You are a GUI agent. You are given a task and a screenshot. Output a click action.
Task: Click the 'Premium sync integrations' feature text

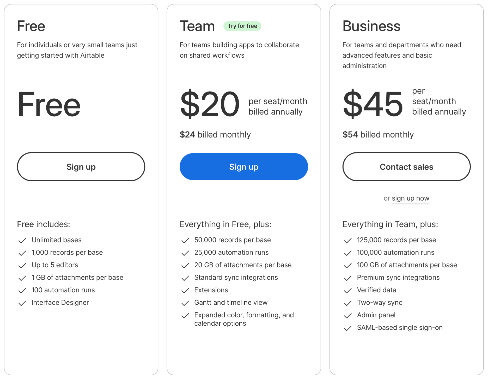click(x=398, y=277)
